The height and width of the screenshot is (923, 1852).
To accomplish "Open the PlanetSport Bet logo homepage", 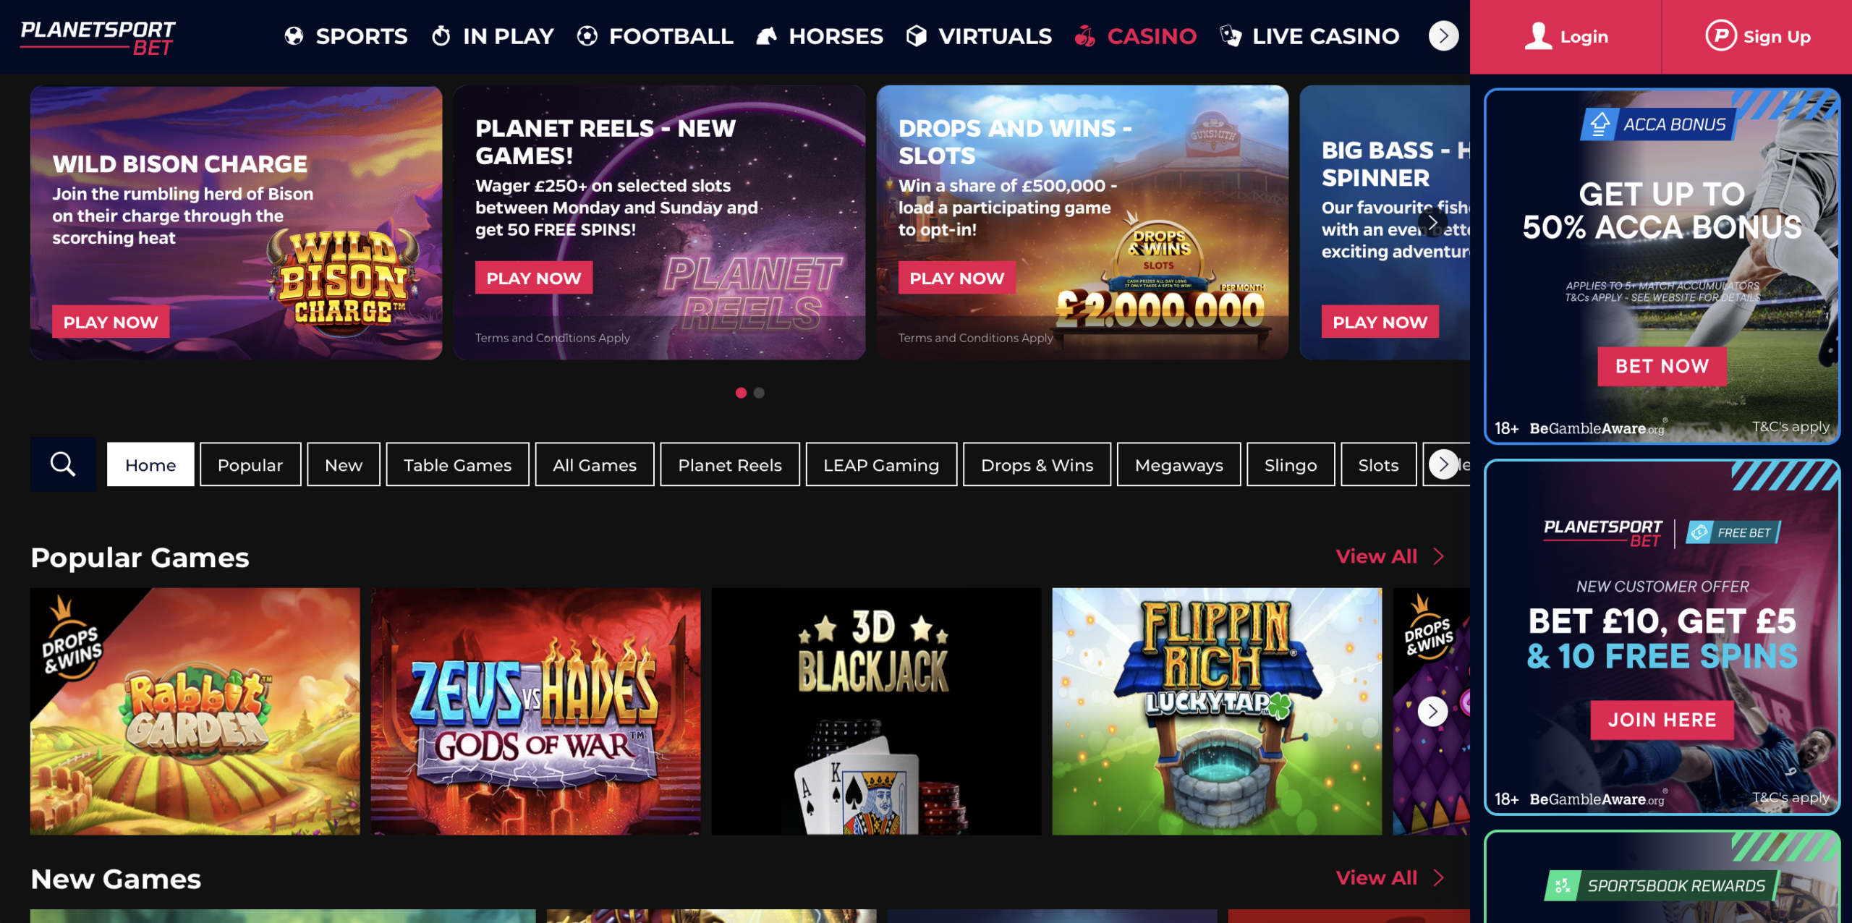I will point(98,38).
